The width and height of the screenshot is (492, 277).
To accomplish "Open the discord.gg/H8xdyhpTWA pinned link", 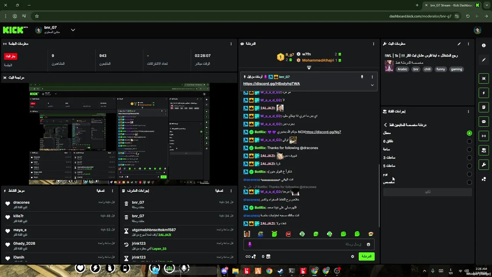I will pos(271,83).
